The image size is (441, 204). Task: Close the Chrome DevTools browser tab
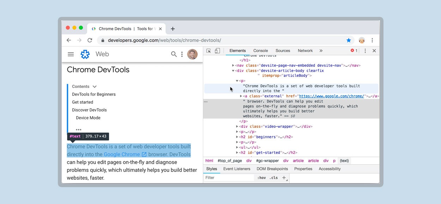pyautogui.click(x=160, y=29)
